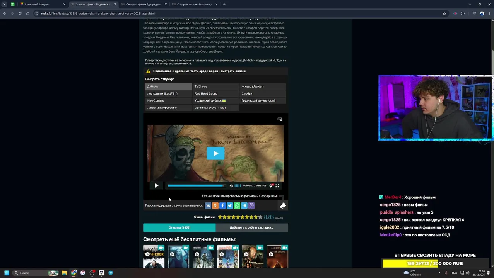
Task: Click Есть ошибки или проблемы с фильмом link
Action: (239, 196)
